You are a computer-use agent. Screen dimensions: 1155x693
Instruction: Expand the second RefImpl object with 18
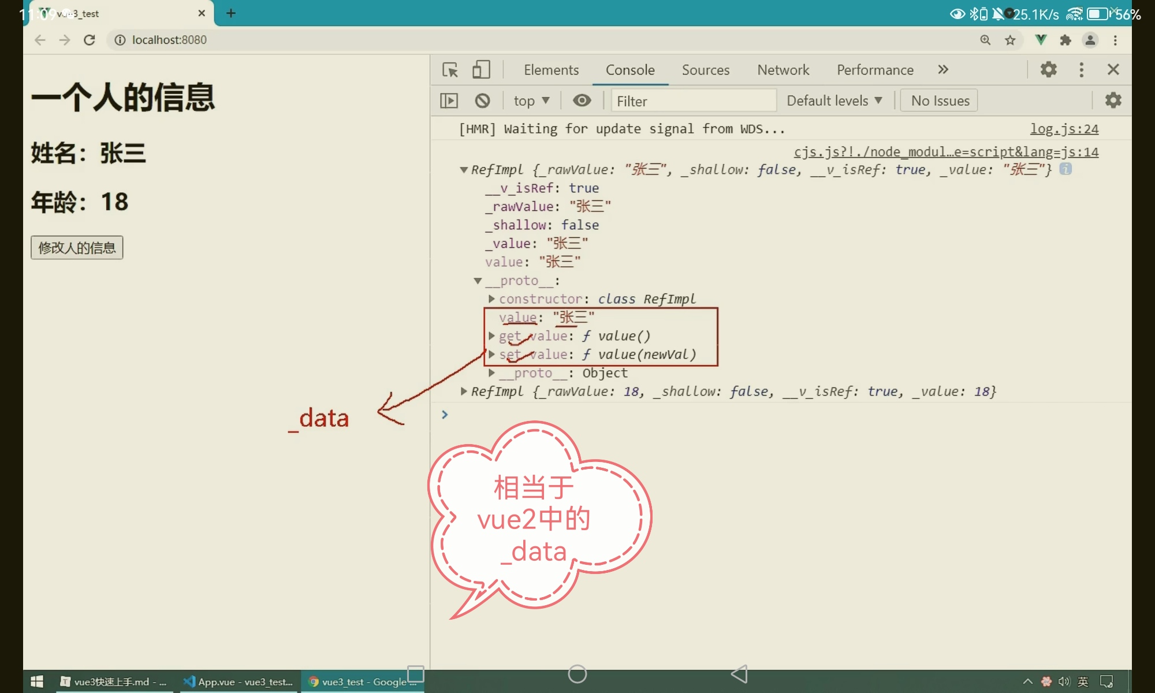coord(463,392)
